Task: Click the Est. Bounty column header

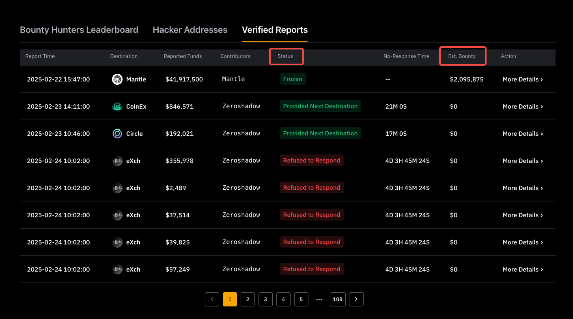Action: (x=462, y=56)
